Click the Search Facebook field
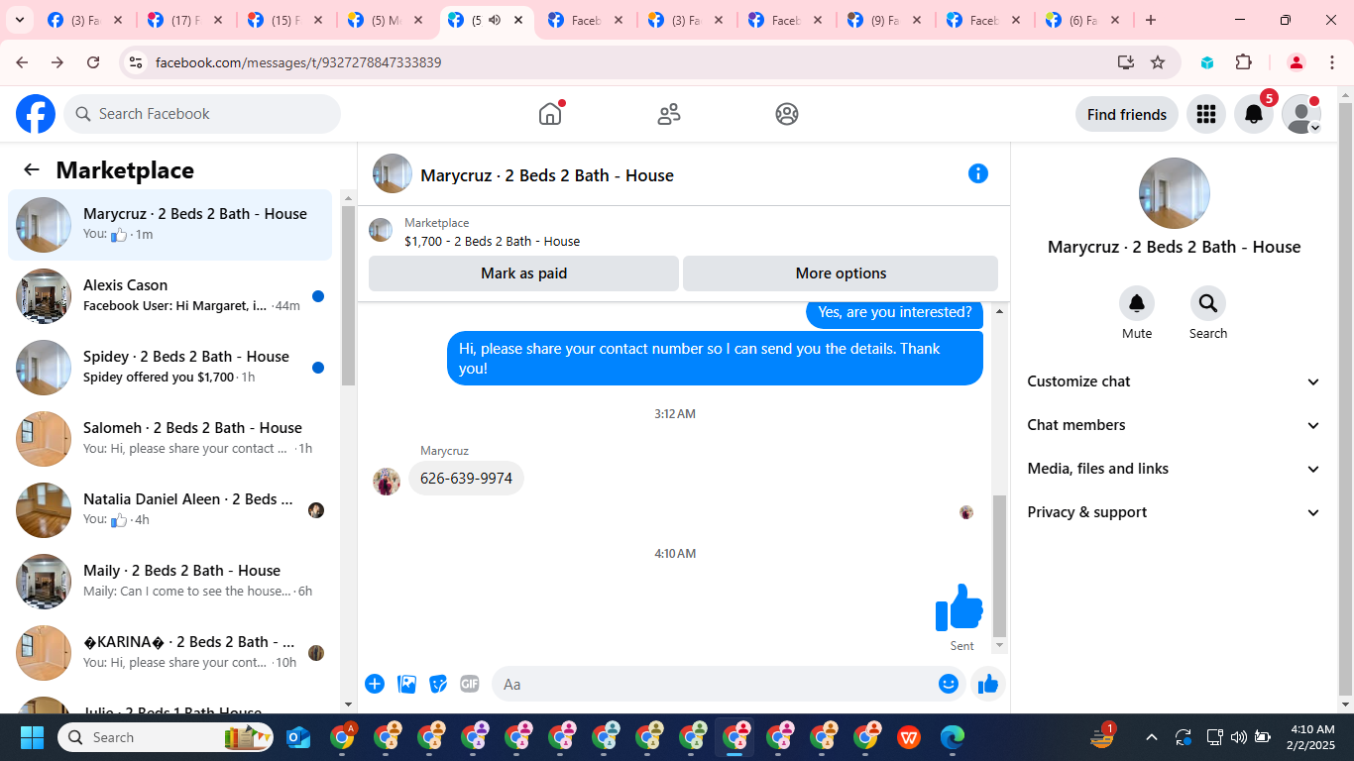Viewport: 1354px width, 761px height. pos(202,114)
